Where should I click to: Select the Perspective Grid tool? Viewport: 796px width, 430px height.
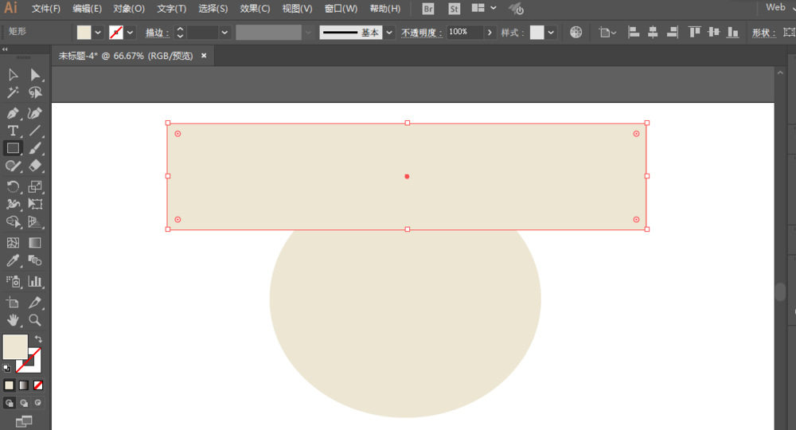(35, 222)
